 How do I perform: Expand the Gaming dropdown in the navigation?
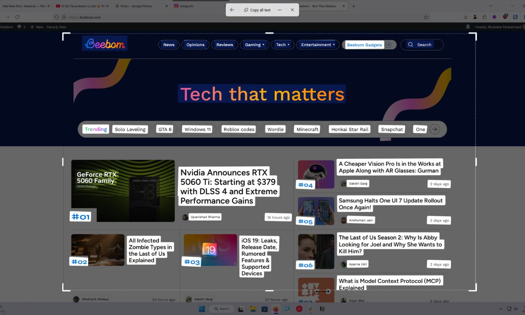[x=254, y=45]
